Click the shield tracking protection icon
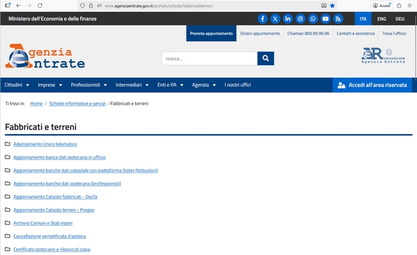The height and width of the screenshot is (255, 417). coord(83,5)
